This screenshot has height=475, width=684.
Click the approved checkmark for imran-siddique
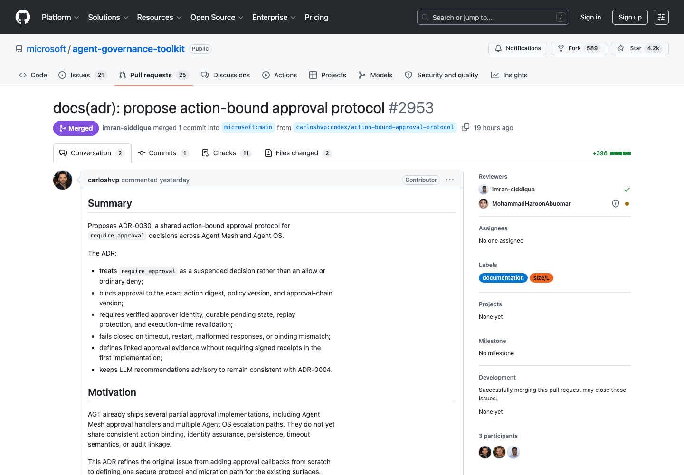pos(627,190)
